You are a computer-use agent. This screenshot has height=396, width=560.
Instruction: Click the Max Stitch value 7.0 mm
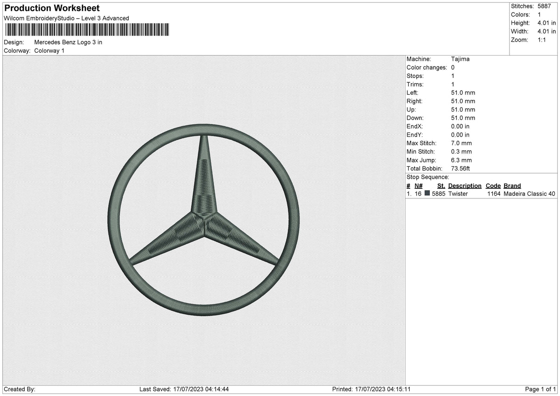[x=462, y=143]
